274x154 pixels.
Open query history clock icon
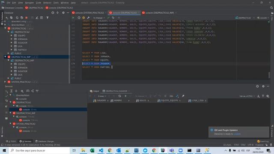79,18
